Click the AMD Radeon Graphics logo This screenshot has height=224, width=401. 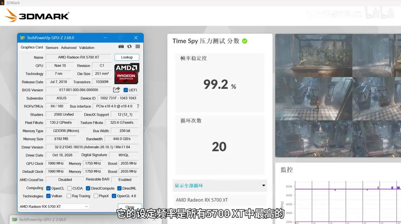pos(126,74)
